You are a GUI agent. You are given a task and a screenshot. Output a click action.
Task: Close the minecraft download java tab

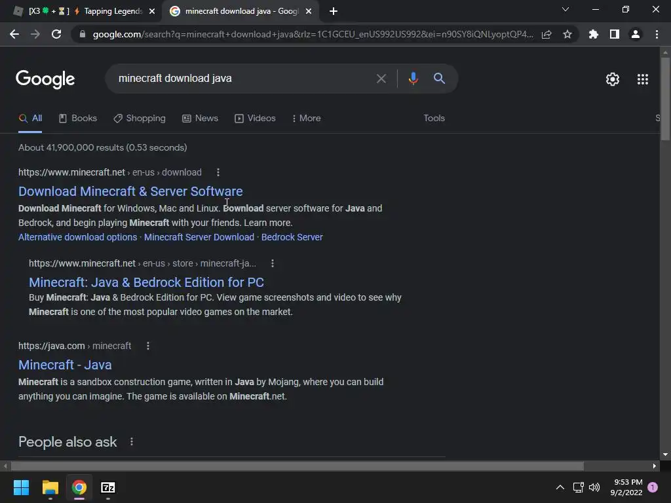pyautogui.click(x=309, y=12)
